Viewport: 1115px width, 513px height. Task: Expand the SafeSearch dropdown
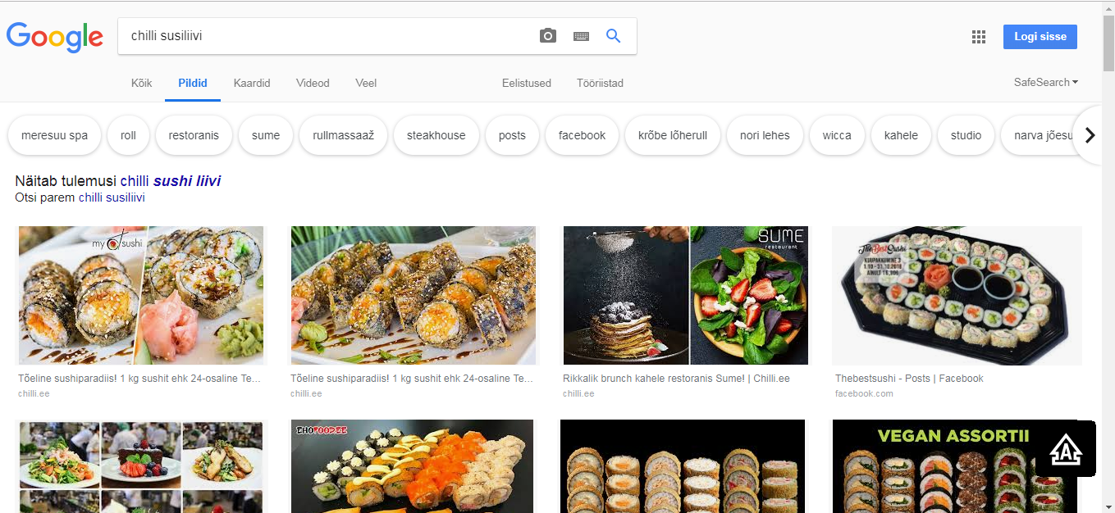(x=1045, y=82)
